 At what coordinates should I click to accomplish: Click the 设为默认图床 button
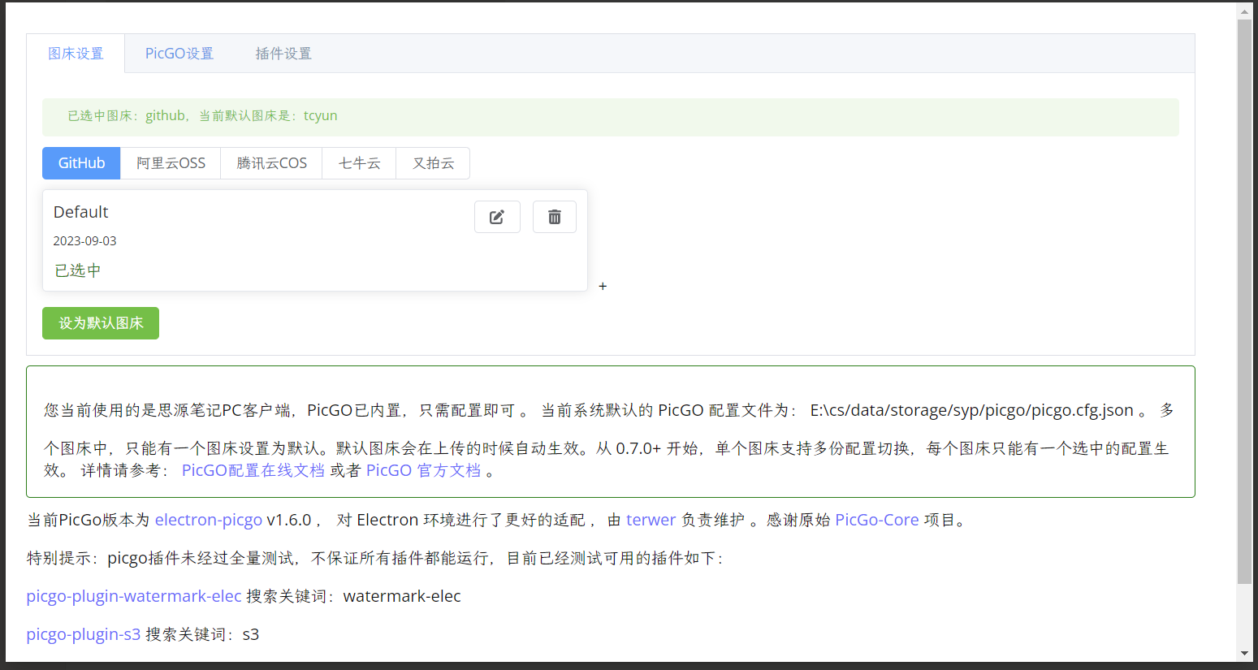101,323
